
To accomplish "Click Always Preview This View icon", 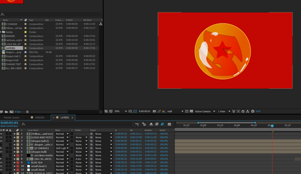I will point(106,111).
